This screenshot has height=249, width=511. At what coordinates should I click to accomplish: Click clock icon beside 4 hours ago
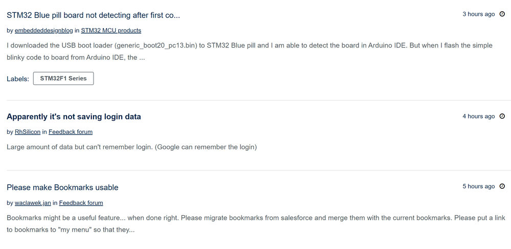pyautogui.click(x=502, y=117)
